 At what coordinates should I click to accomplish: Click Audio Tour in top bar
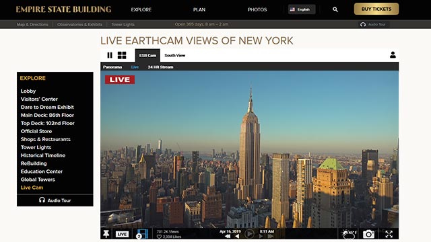click(372, 24)
